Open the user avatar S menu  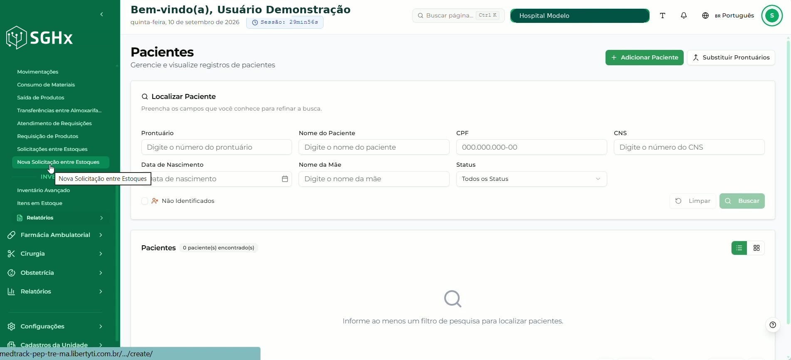pyautogui.click(x=772, y=16)
